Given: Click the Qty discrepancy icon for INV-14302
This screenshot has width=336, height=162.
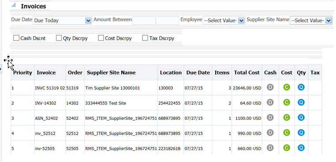Looking at the screenshot, I should click(301, 102).
